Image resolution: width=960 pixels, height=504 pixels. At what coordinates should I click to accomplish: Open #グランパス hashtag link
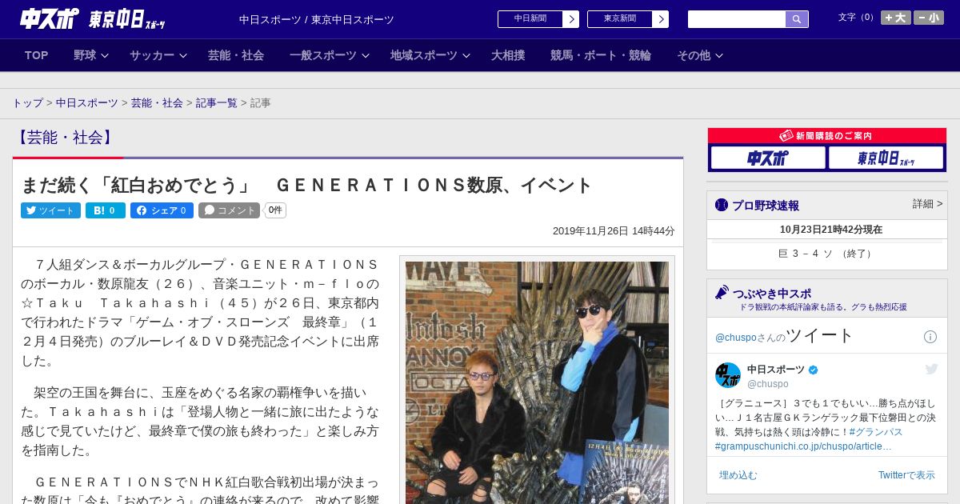876,432
